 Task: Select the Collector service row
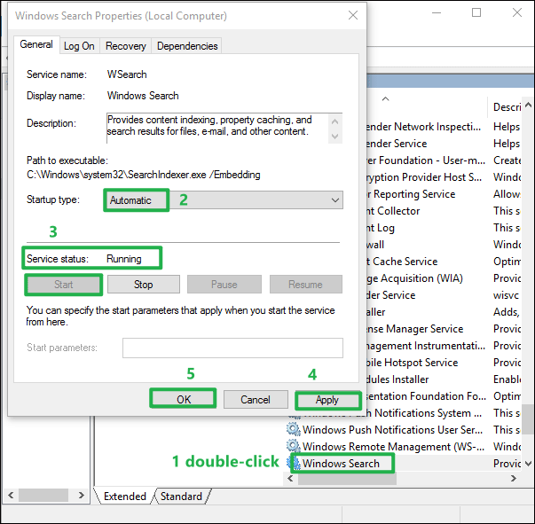click(445, 211)
